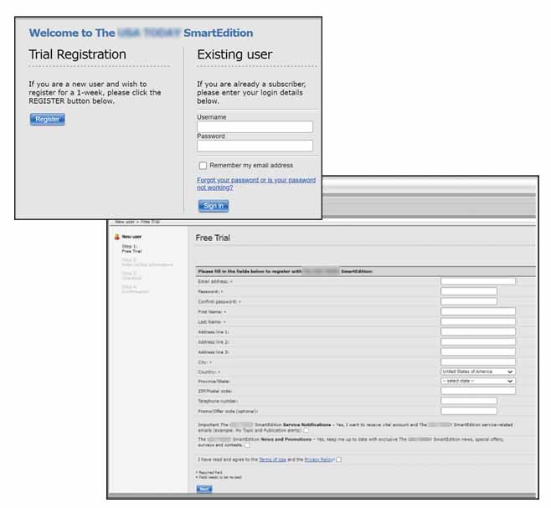Viewport: 551px width, 508px height.
Task: Click the Trial Registration heading
Action: pos(77,54)
